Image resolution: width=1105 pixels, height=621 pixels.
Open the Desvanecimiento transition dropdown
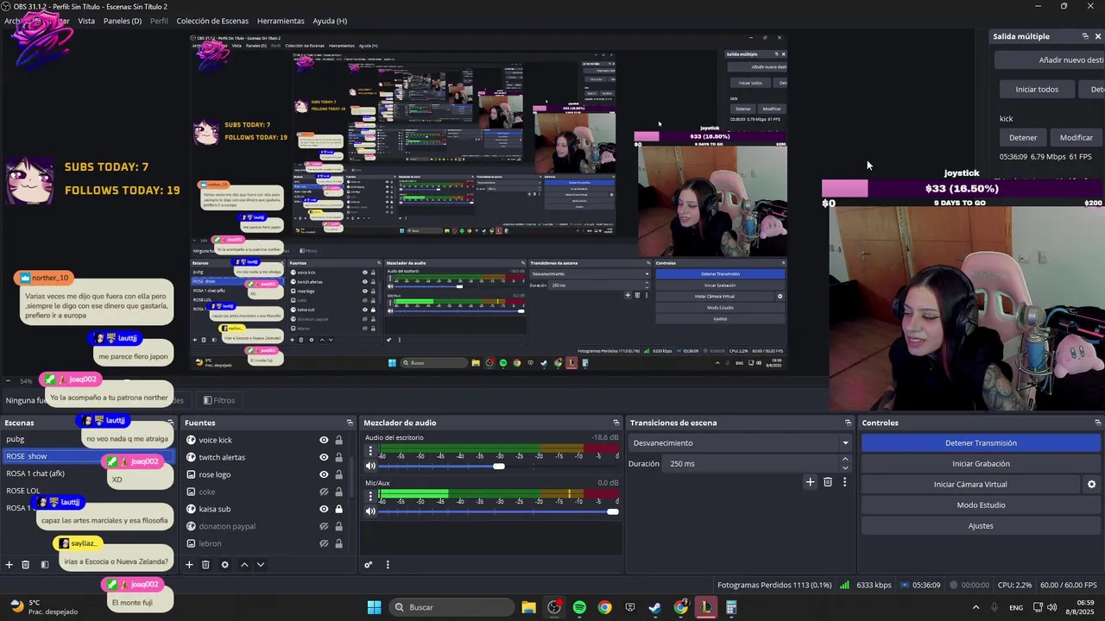click(741, 443)
